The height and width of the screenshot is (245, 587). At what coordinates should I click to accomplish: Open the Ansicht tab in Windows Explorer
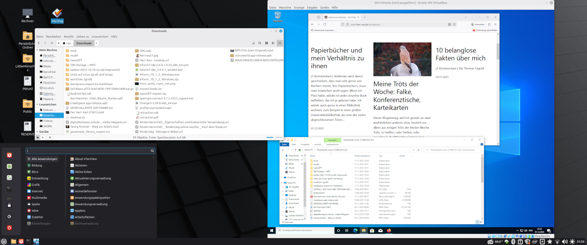(317, 145)
